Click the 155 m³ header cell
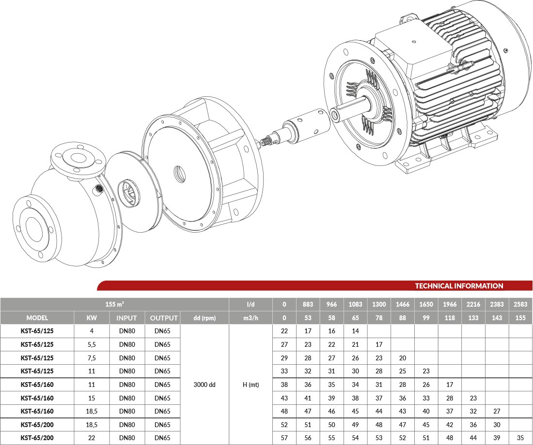Viewport: 533px width, 445px height. click(x=114, y=304)
